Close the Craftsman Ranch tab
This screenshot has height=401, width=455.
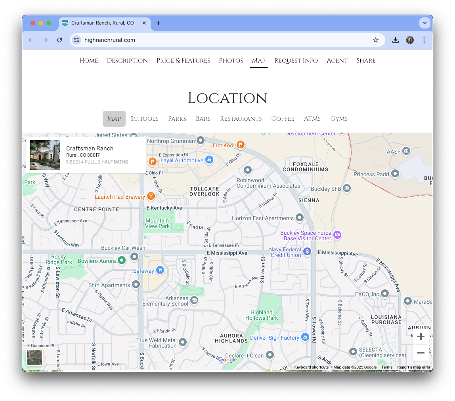click(144, 23)
